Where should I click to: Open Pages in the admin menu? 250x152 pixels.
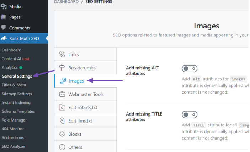pyautogui.click(x=24, y=17)
